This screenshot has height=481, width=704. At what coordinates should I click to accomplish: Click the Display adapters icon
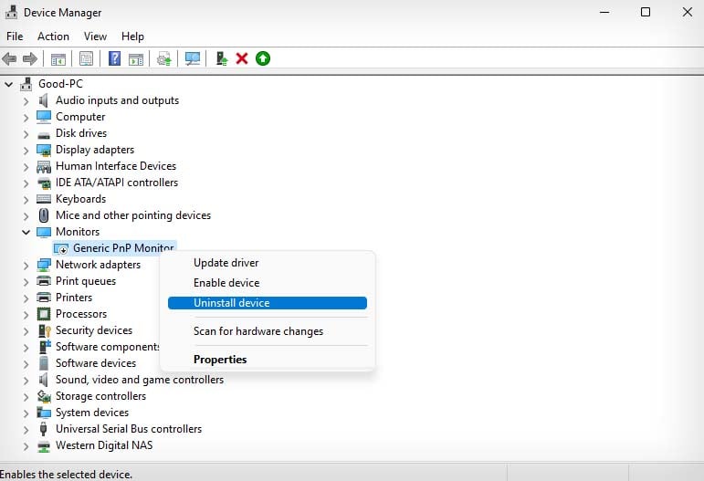(44, 150)
